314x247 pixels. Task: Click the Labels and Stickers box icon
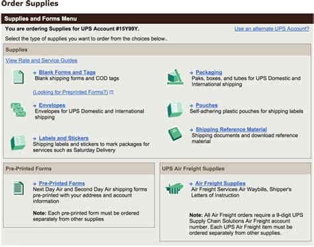(18, 142)
